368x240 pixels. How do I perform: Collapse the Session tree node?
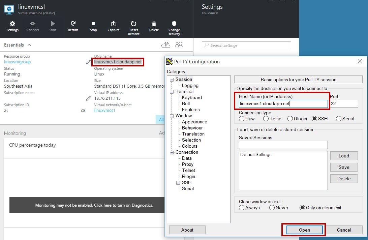tap(172, 80)
